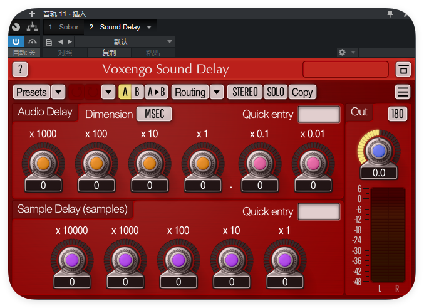Click the value box under Audio Delay x 1000
Viewport: 424px width, 308px height.
click(x=43, y=185)
